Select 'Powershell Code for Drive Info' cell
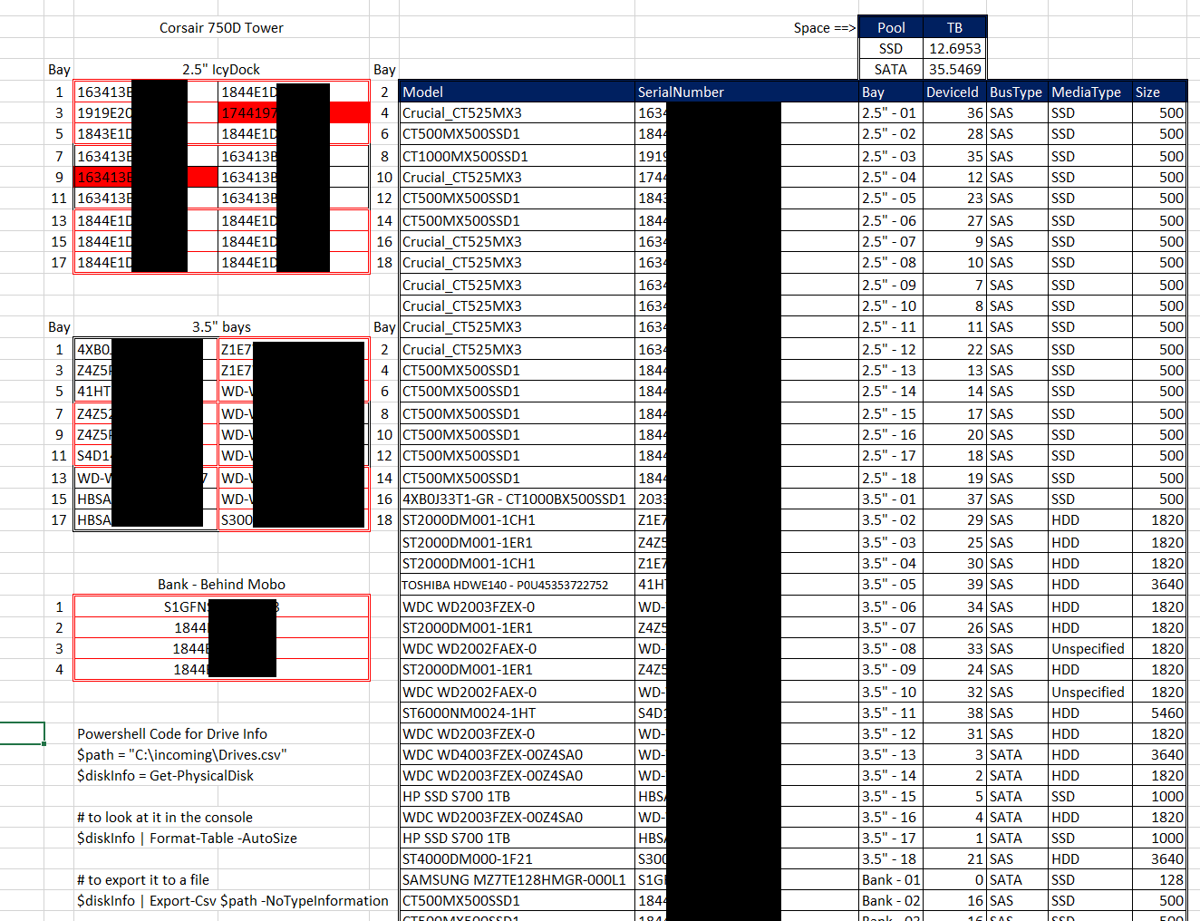The image size is (1200, 921). coord(172,734)
